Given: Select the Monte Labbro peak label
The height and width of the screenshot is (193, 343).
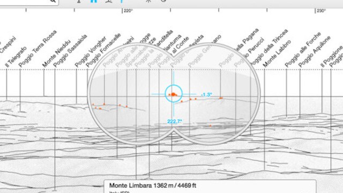Looking at the screenshot, I should coord(277,54).
